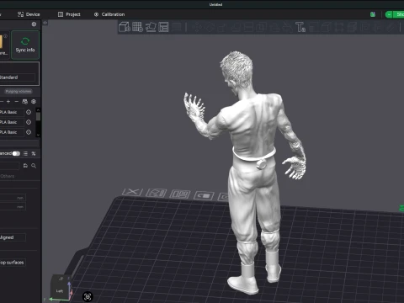404x303 pixels.
Task: Open the Aligned seam position dropdown
Action: tap(13, 237)
